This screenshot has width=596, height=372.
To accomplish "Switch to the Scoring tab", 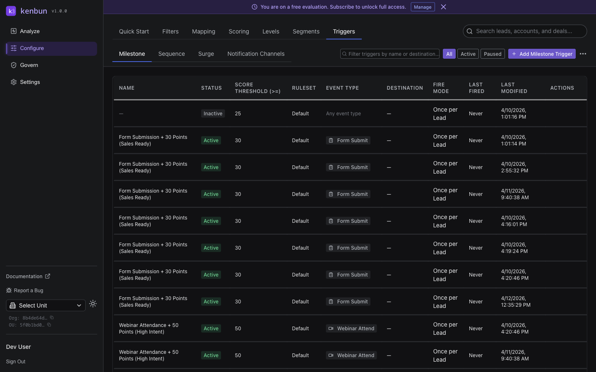I will [239, 31].
